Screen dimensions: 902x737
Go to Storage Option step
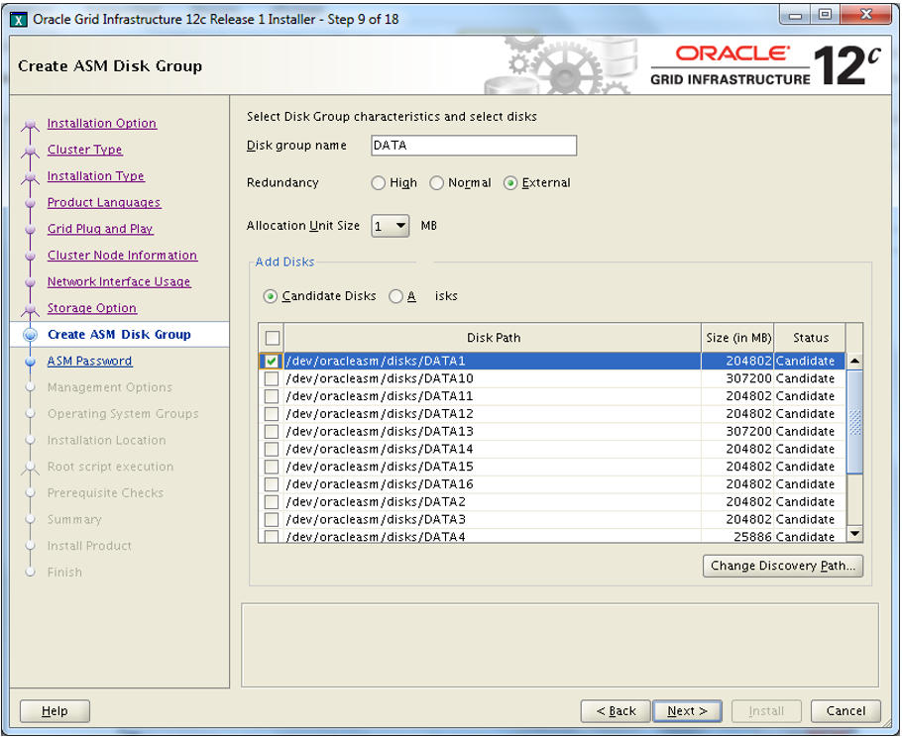point(91,308)
